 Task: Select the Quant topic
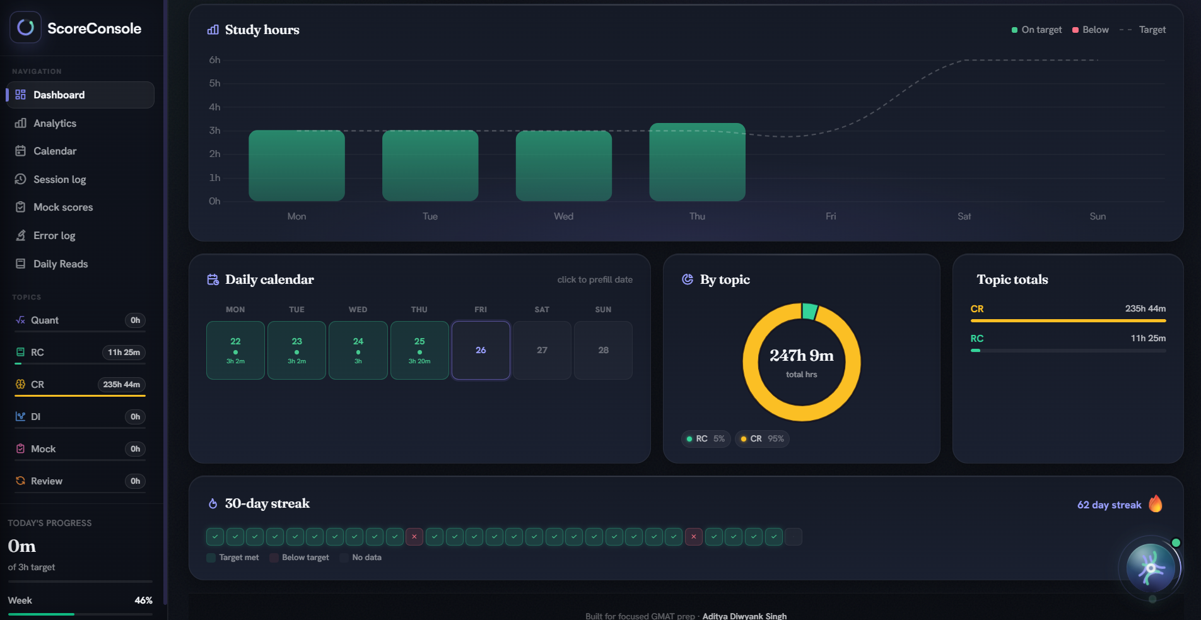click(80, 320)
